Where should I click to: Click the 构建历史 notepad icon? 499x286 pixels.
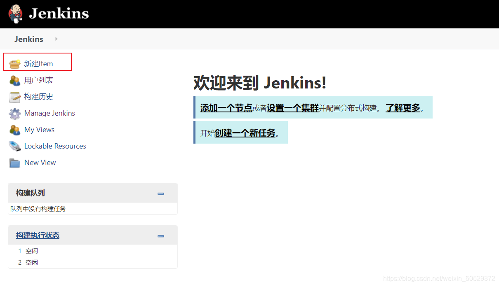click(x=15, y=97)
